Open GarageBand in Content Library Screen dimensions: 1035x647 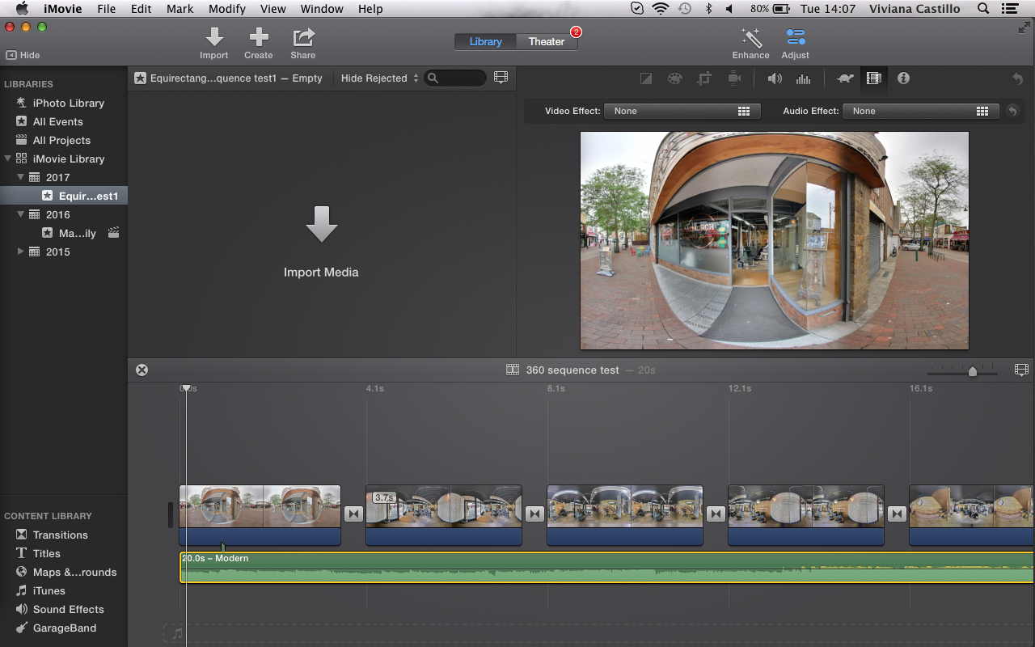click(64, 628)
